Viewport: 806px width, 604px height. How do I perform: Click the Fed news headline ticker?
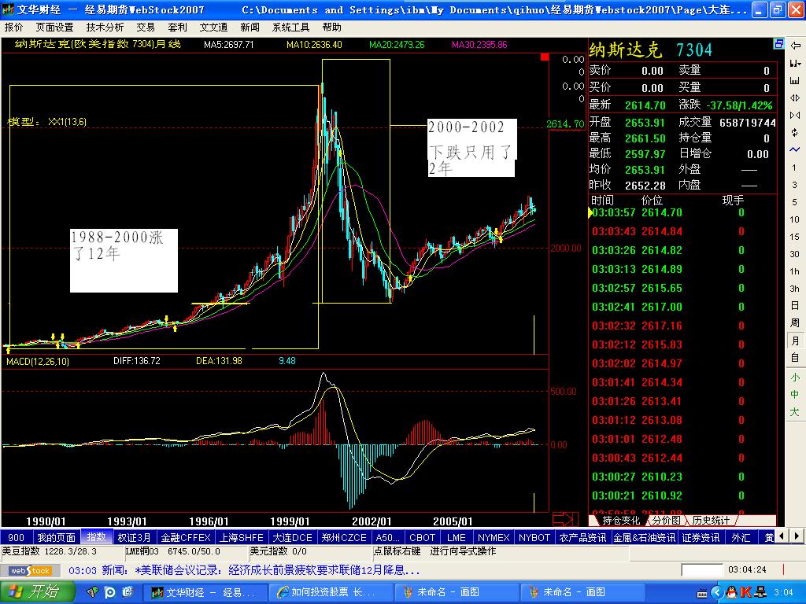tap(244, 570)
